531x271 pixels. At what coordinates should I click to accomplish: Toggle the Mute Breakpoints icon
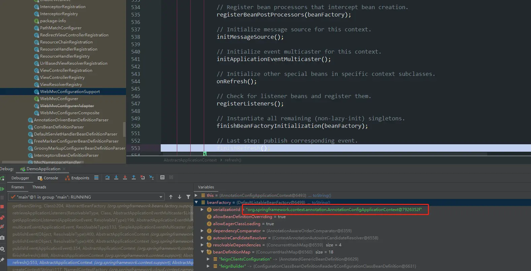click(2, 227)
